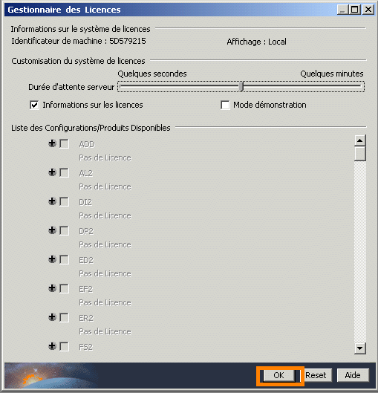The height and width of the screenshot is (393, 378).
Task: Expand the EF2 plus icon
Action: 52,288
